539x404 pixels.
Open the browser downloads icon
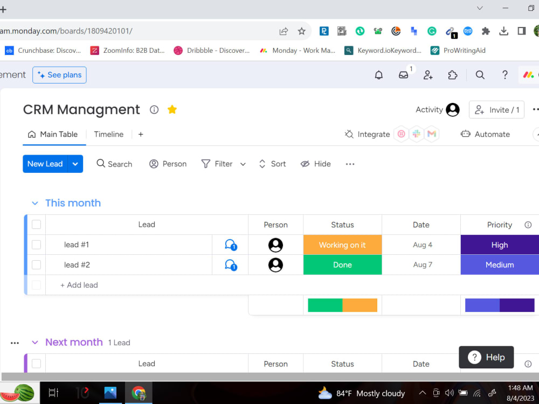click(503, 31)
